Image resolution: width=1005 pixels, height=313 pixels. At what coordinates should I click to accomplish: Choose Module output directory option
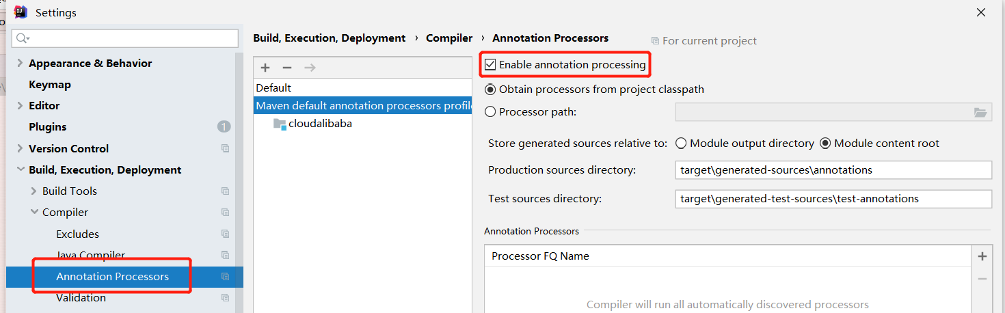click(681, 144)
